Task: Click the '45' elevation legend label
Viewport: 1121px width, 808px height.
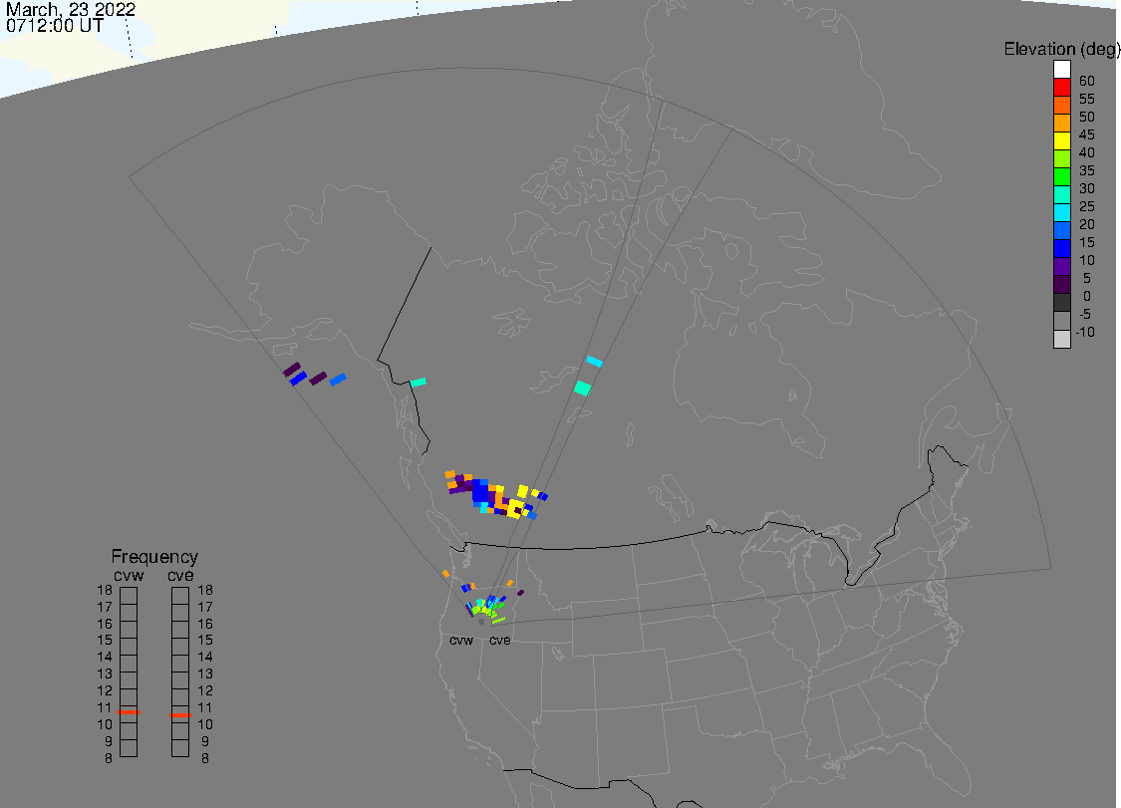Action: pyautogui.click(x=1087, y=135)
